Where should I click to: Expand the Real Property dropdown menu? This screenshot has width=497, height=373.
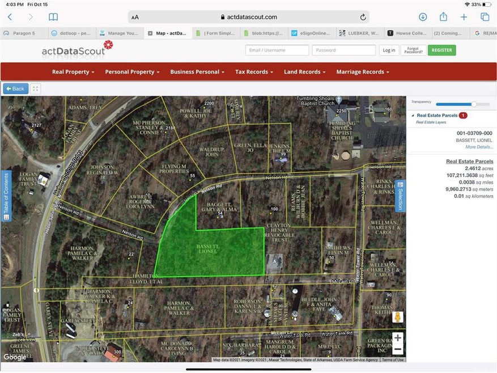pos(73,72)
